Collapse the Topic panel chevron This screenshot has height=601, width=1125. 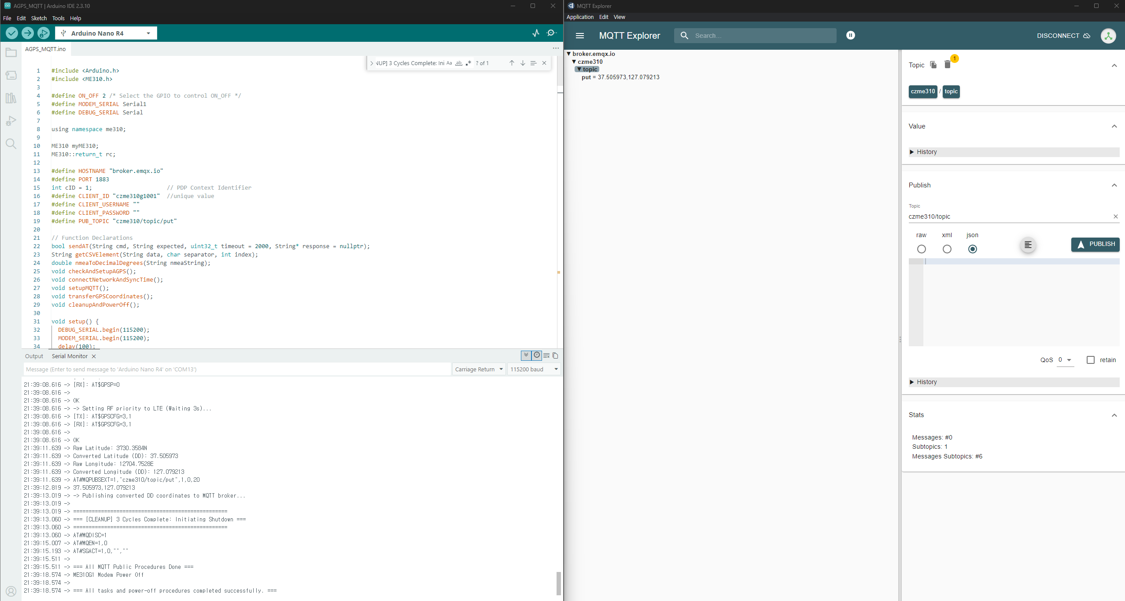click(x=1114, y=66)
